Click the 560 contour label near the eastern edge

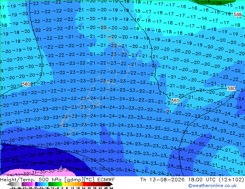[231, 89]
